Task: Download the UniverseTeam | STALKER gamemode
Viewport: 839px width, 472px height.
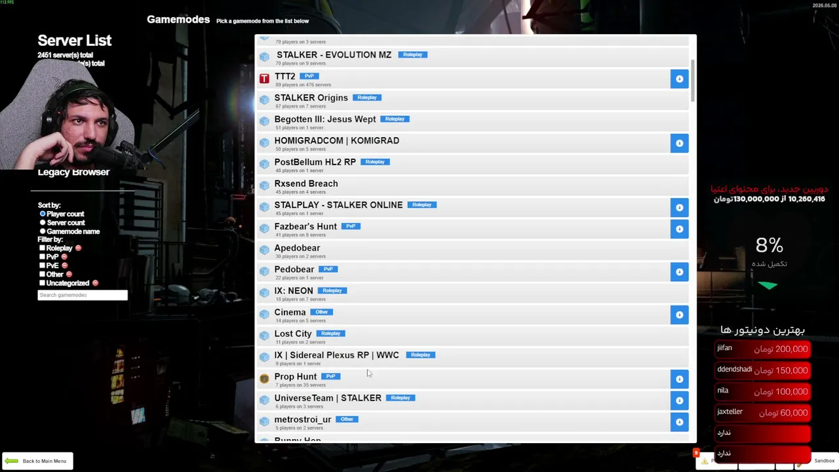Action: pyautogui.click(x=679, y=401)
